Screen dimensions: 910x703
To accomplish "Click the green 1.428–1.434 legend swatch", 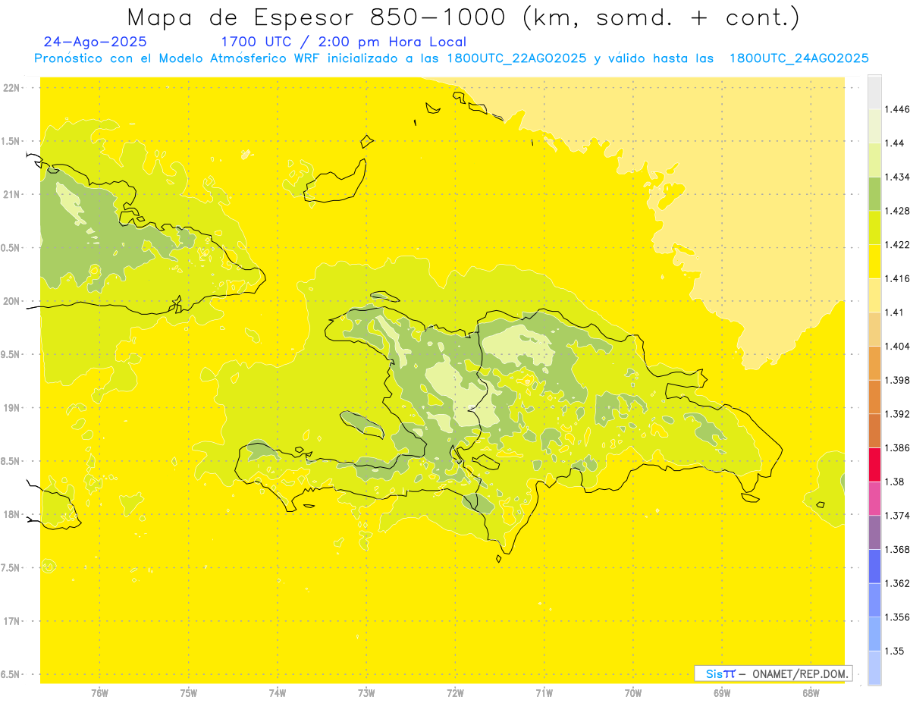I will point(874,193).
